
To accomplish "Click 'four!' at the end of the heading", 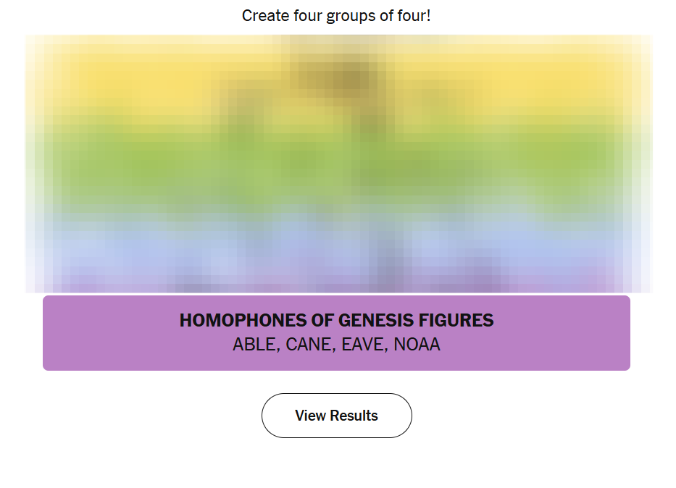I will 414,15.
